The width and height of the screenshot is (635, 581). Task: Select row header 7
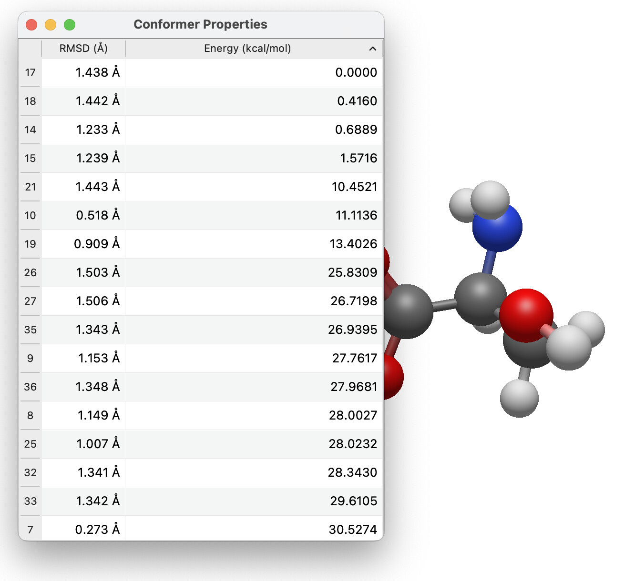point(30,528)
